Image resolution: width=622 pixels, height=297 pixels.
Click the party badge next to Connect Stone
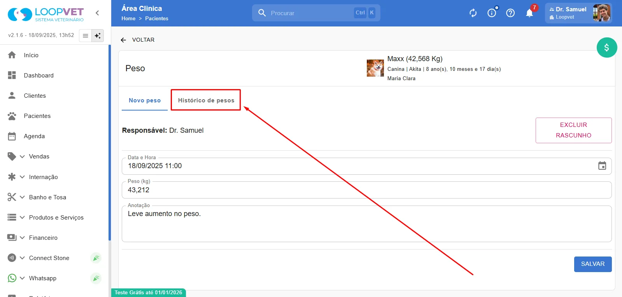click(x=96, y=258)
